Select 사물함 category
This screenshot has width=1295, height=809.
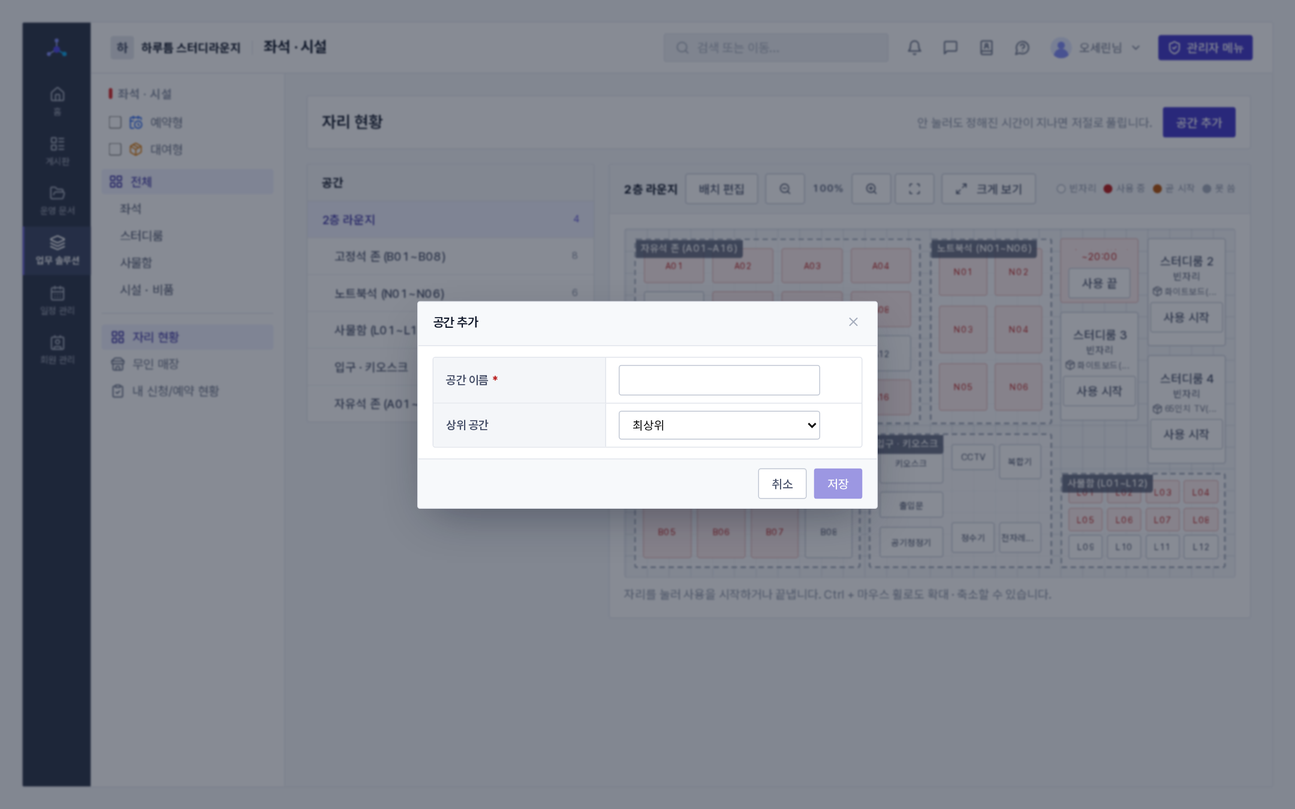click(187, 262)
